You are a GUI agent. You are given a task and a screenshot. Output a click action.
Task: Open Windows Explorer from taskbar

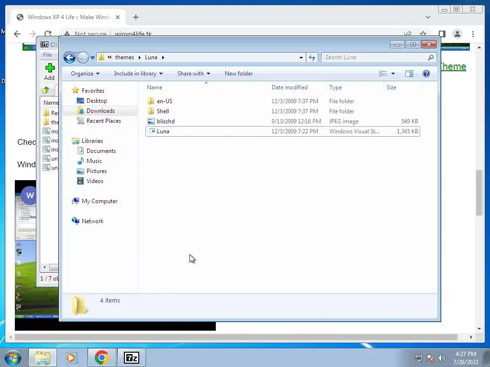coord(43,357)
